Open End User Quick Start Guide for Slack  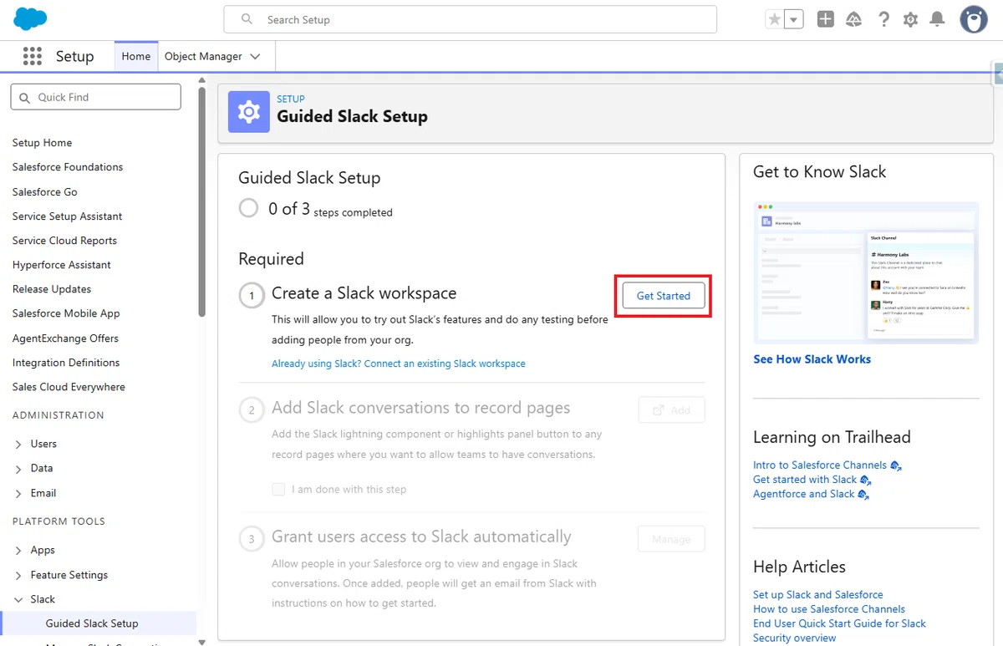click(x=839, y=623)
